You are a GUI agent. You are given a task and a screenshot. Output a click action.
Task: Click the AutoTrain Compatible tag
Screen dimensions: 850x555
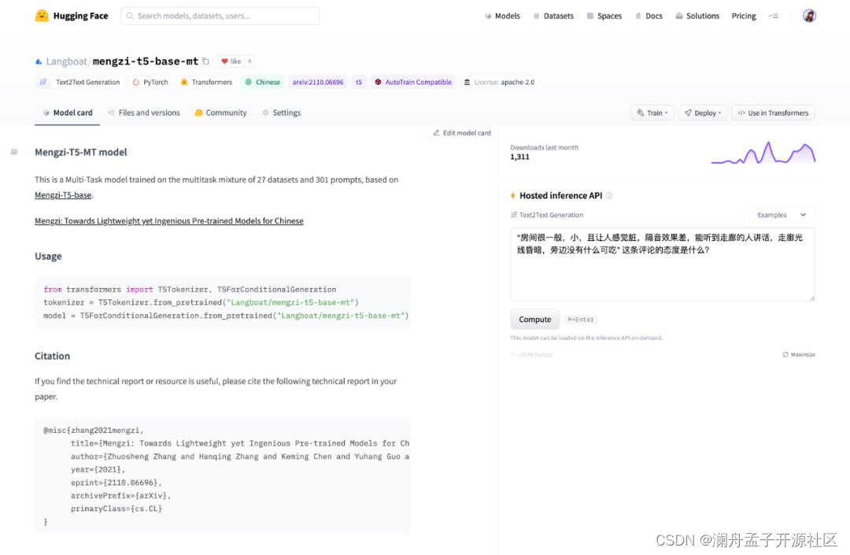[413, 83]
